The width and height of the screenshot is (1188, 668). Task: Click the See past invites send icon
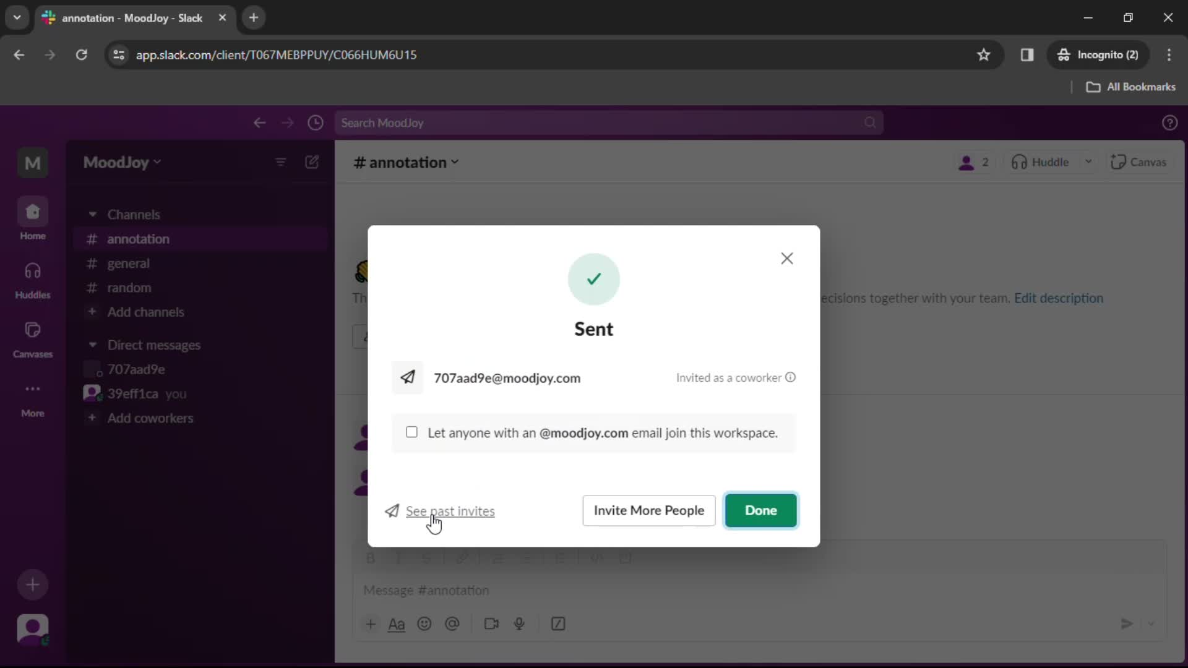[x=392, y=510]
